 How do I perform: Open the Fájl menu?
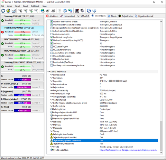pos(3,6)
